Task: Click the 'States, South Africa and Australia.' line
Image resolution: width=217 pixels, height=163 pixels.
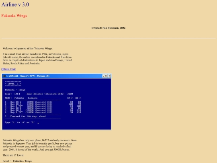Action: click(x=21, y=63)
